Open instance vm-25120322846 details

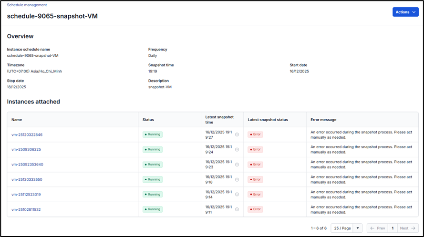[x=27, y=134]
